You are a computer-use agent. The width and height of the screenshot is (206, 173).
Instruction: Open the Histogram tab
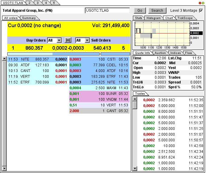click(x=153, y=18)
